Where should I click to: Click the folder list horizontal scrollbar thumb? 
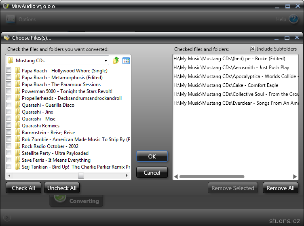[81, 175]
